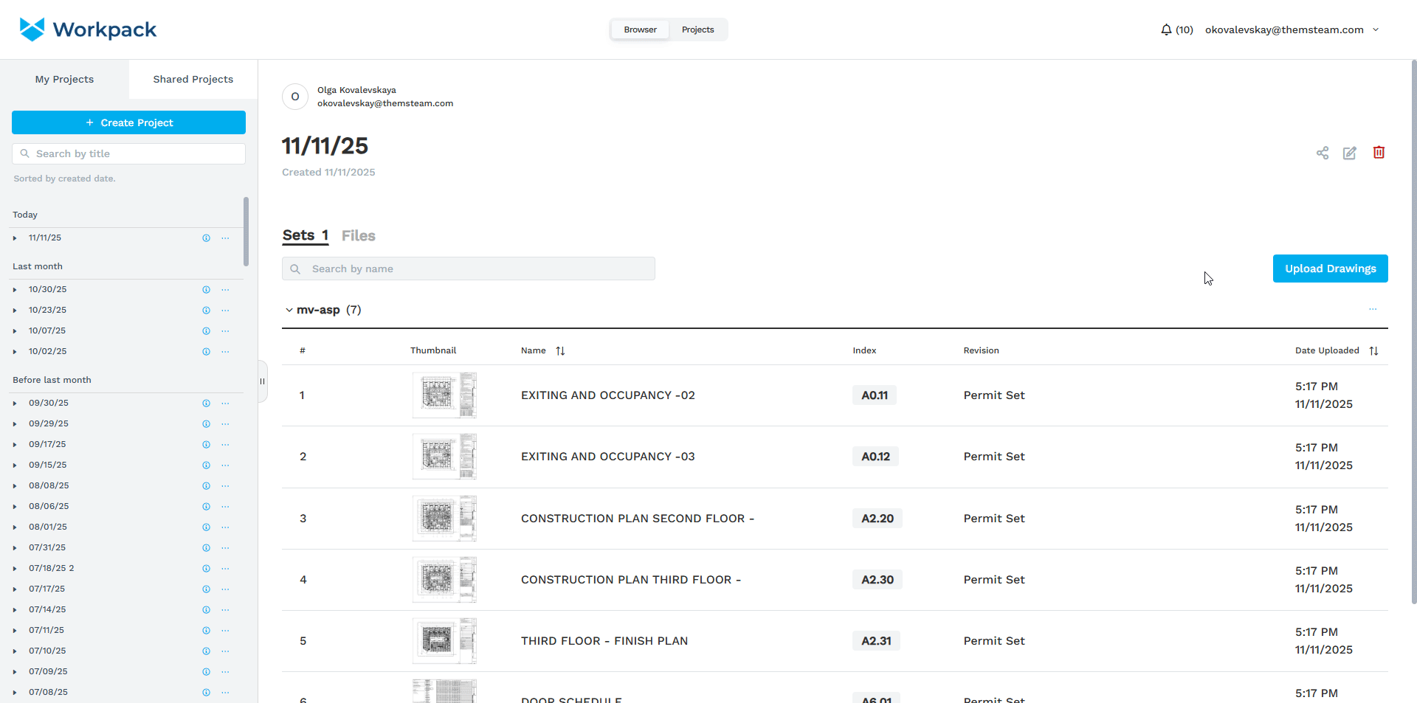Switch to Browser view toggle
Image resolution: width=1417 pixels, height=703 pixels.
tap(640, 30)
